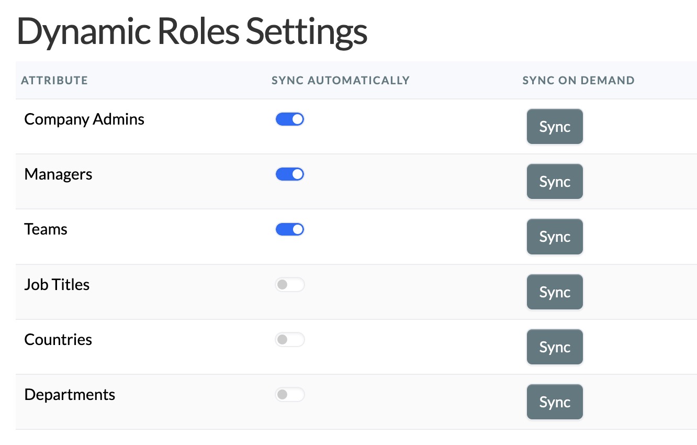
Task: Select the Countries attribute name
Action: (58, 339)
